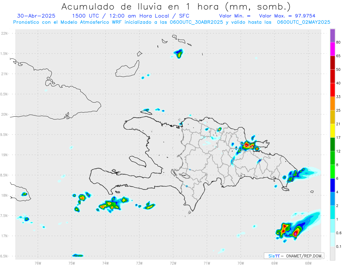Select the longitude label "72W"
Screen dimensions: 346x267
173,263
